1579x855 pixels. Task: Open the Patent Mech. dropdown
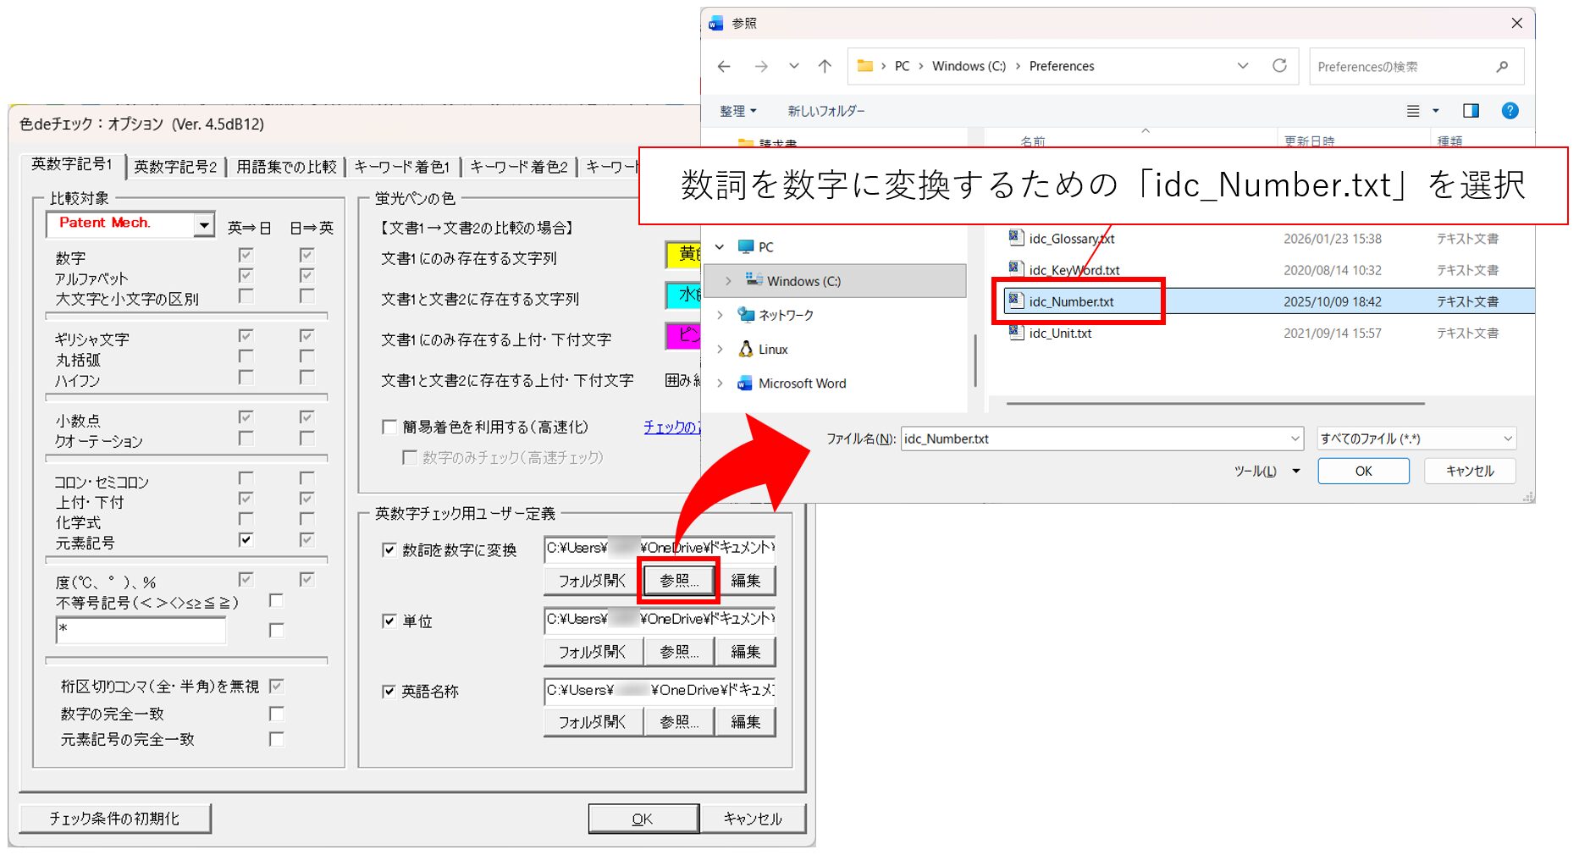point(203,224)
